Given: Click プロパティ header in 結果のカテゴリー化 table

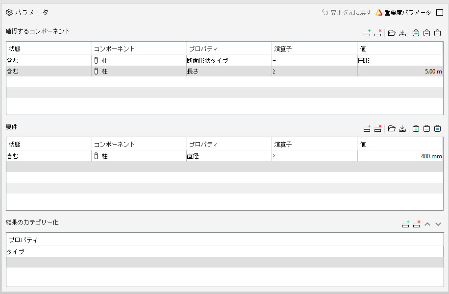Looking at the screenshot, I should [x=225, y=240].
